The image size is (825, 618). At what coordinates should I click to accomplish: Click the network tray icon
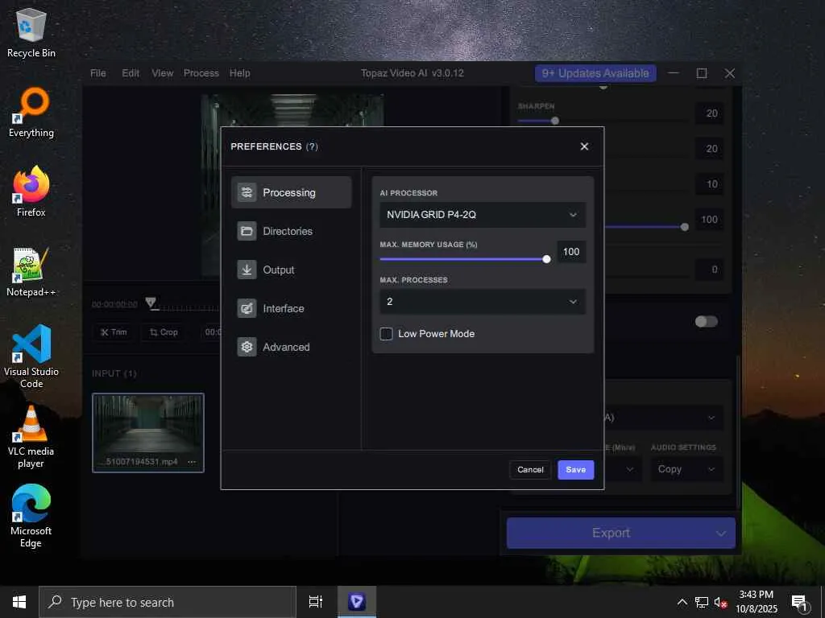(702, 602)
